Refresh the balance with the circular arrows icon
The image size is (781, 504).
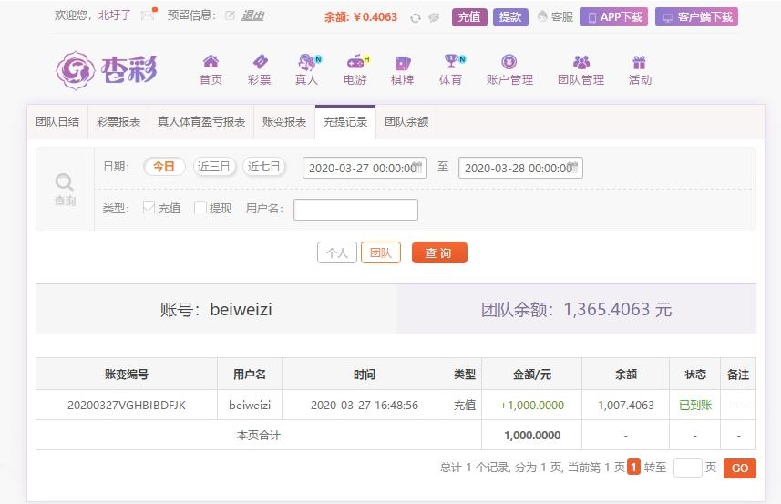click(x=416, y=18)
